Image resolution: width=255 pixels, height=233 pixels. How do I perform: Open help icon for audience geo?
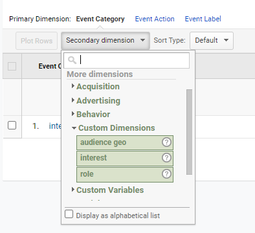pyautogui.click(x=166, y=142)
